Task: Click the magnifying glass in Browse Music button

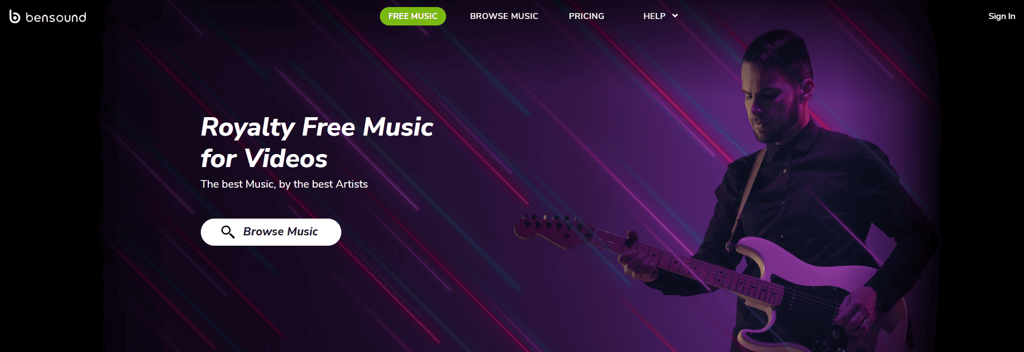Action: [228, 232]
